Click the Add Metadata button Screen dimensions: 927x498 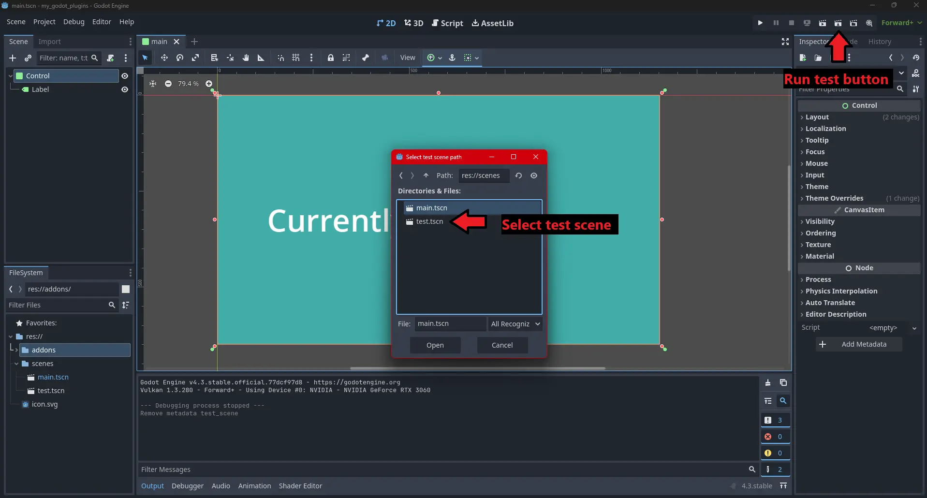859,344
